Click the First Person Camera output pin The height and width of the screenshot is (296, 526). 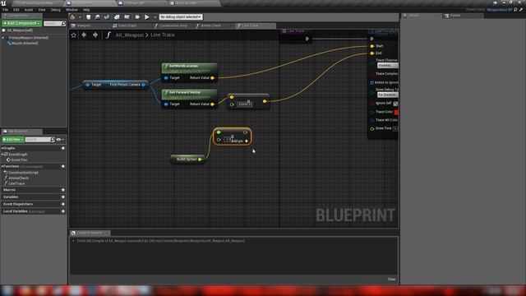(144, 85)
